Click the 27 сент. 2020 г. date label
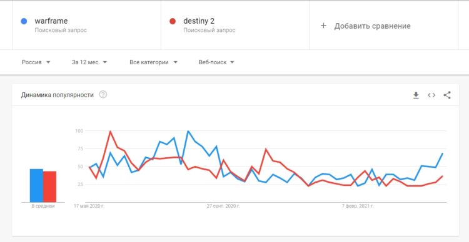 pos(223,206)
